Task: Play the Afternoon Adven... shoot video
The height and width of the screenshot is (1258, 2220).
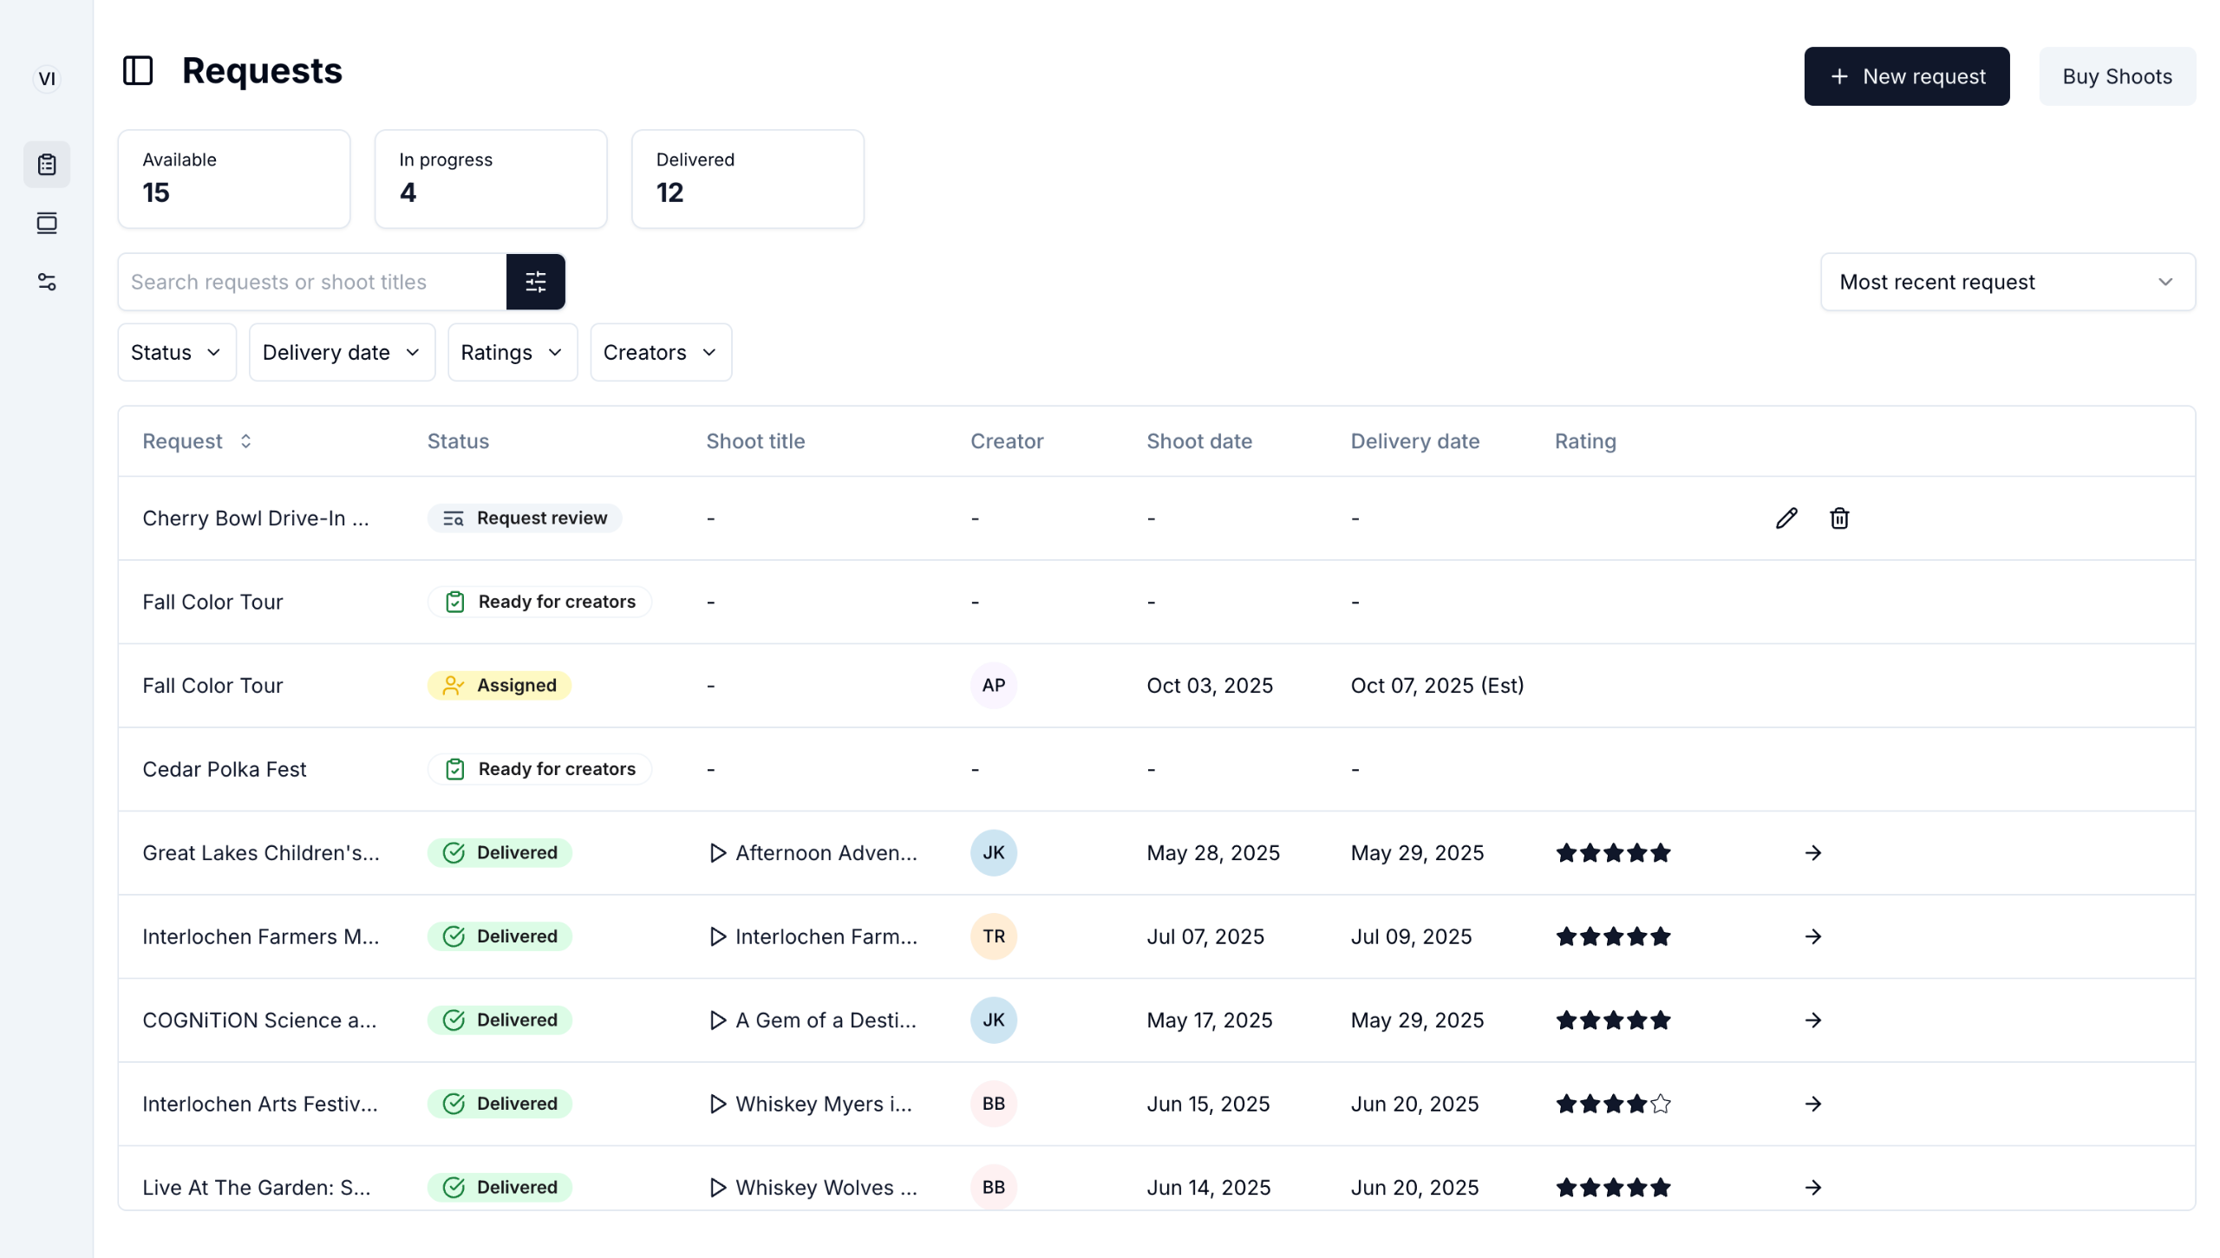Action: (717, 853)
